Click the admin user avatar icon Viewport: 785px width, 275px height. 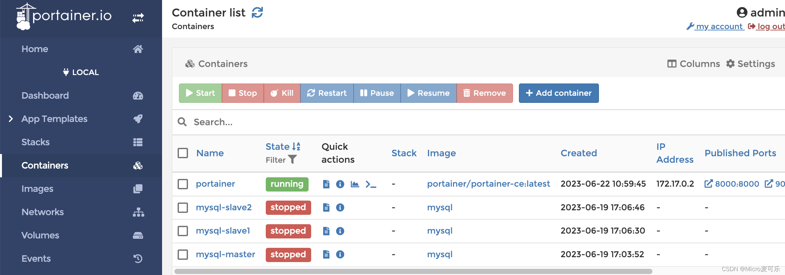[742, 13]
